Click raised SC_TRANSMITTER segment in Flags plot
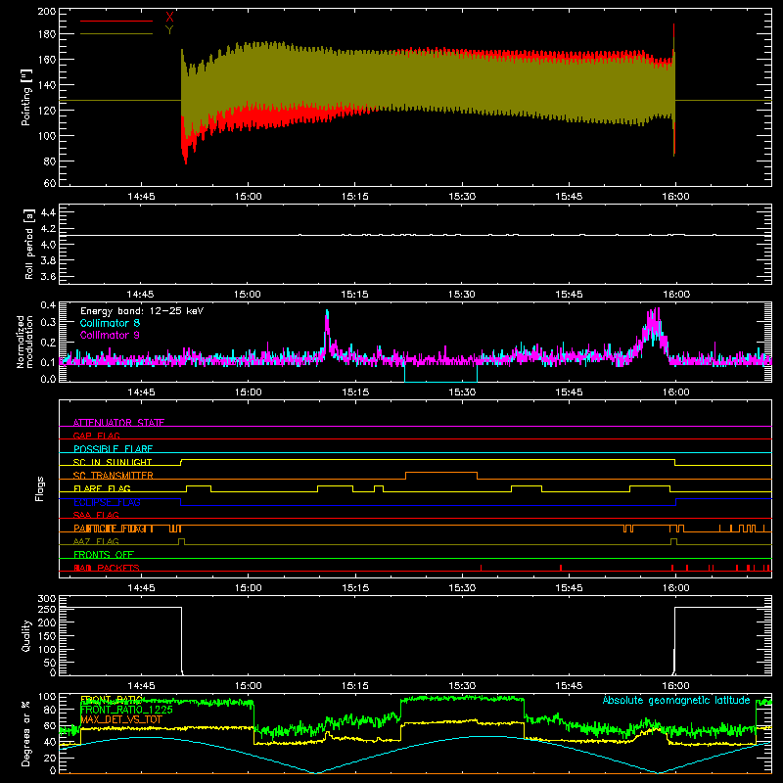Image resolution: width=783 pixels, height=783 pixels. pyautogui.click(x=441, y=472)
